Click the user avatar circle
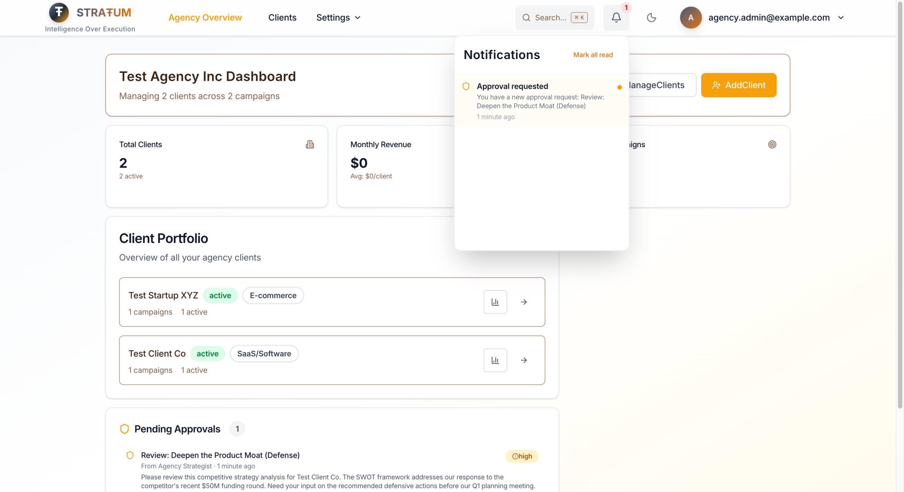The height and width of the screenshot is (492, 904). [691, 18]
